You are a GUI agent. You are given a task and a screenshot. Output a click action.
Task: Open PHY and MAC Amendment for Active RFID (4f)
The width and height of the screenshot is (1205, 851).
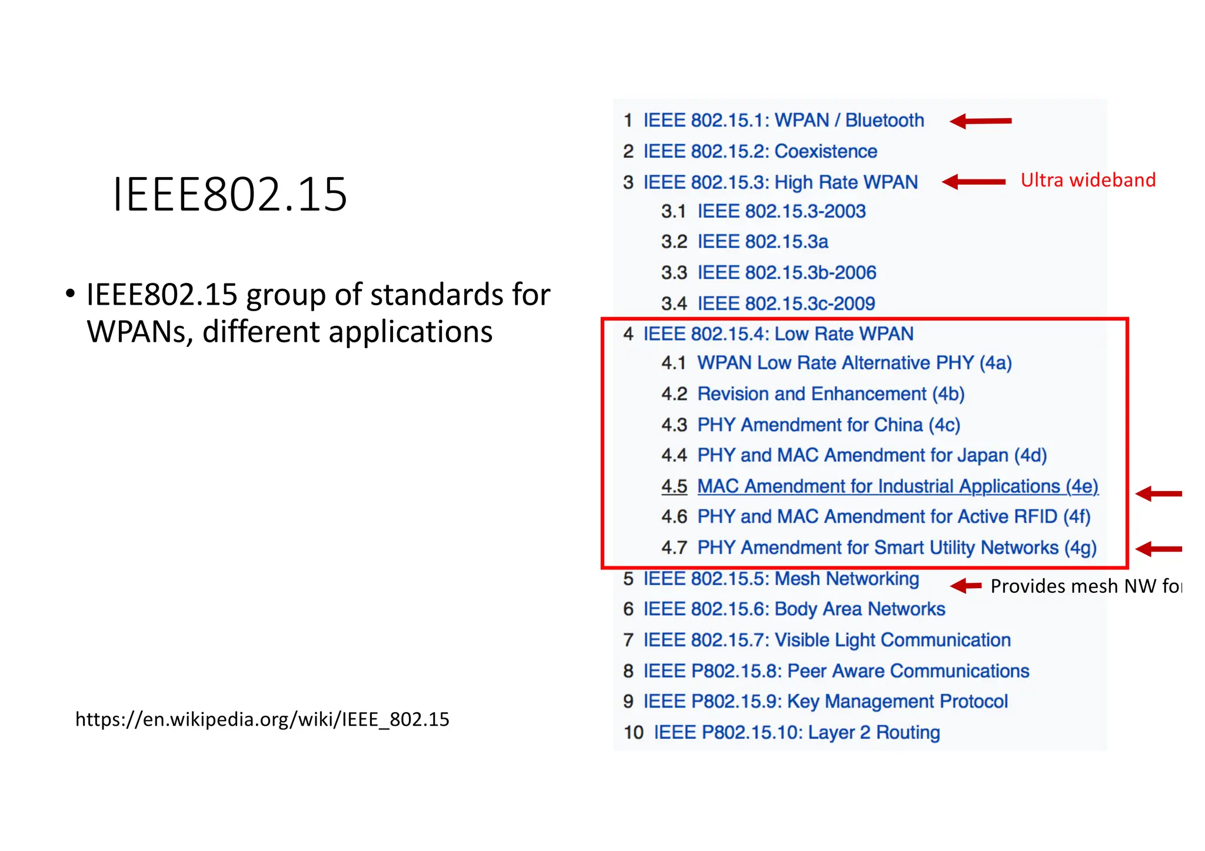(x=894, y=517)
